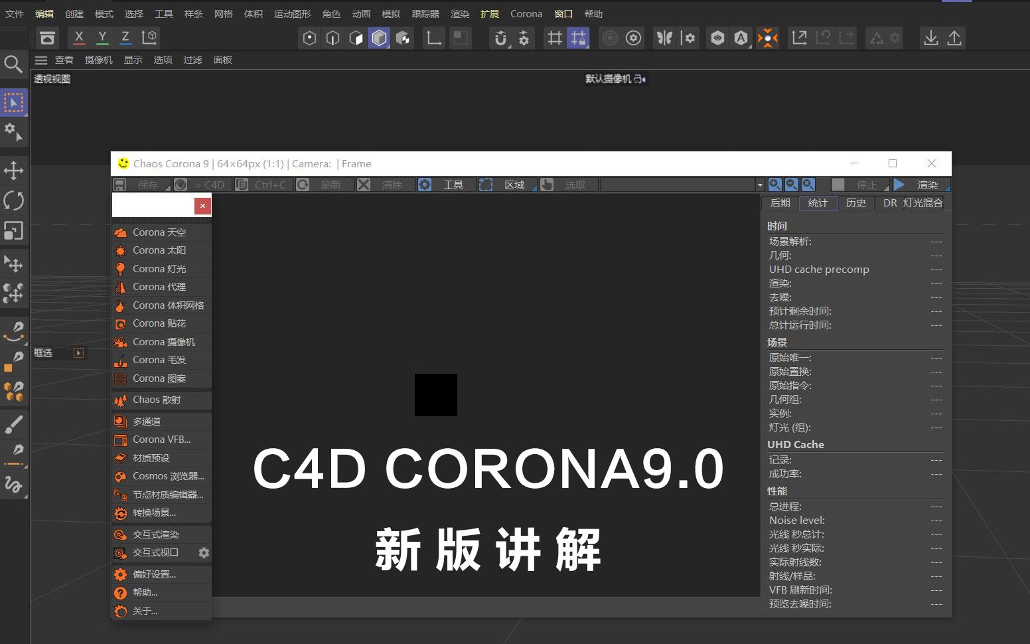The image size is (1030, 644).
Task: Open viewport 面板 menu
Action: point(222,60)
